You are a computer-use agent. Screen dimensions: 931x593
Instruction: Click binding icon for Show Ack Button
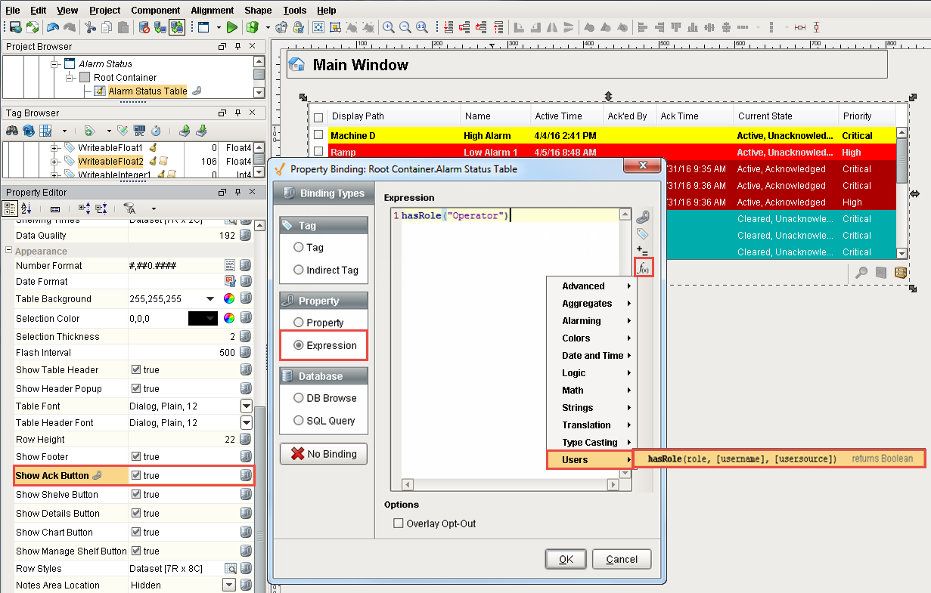[246, 475]
